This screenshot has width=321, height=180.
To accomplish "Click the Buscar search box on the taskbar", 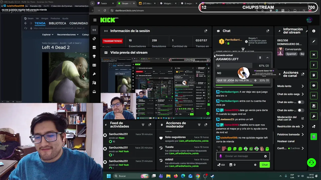I will [131, 176].
